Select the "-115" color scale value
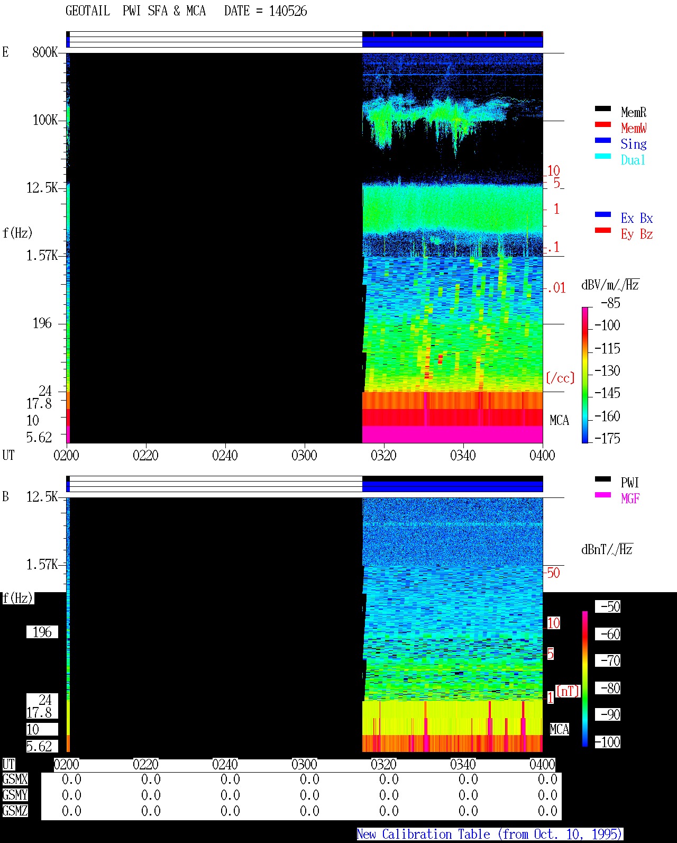Screen dimensions: 677x843 tap(607, 348)
